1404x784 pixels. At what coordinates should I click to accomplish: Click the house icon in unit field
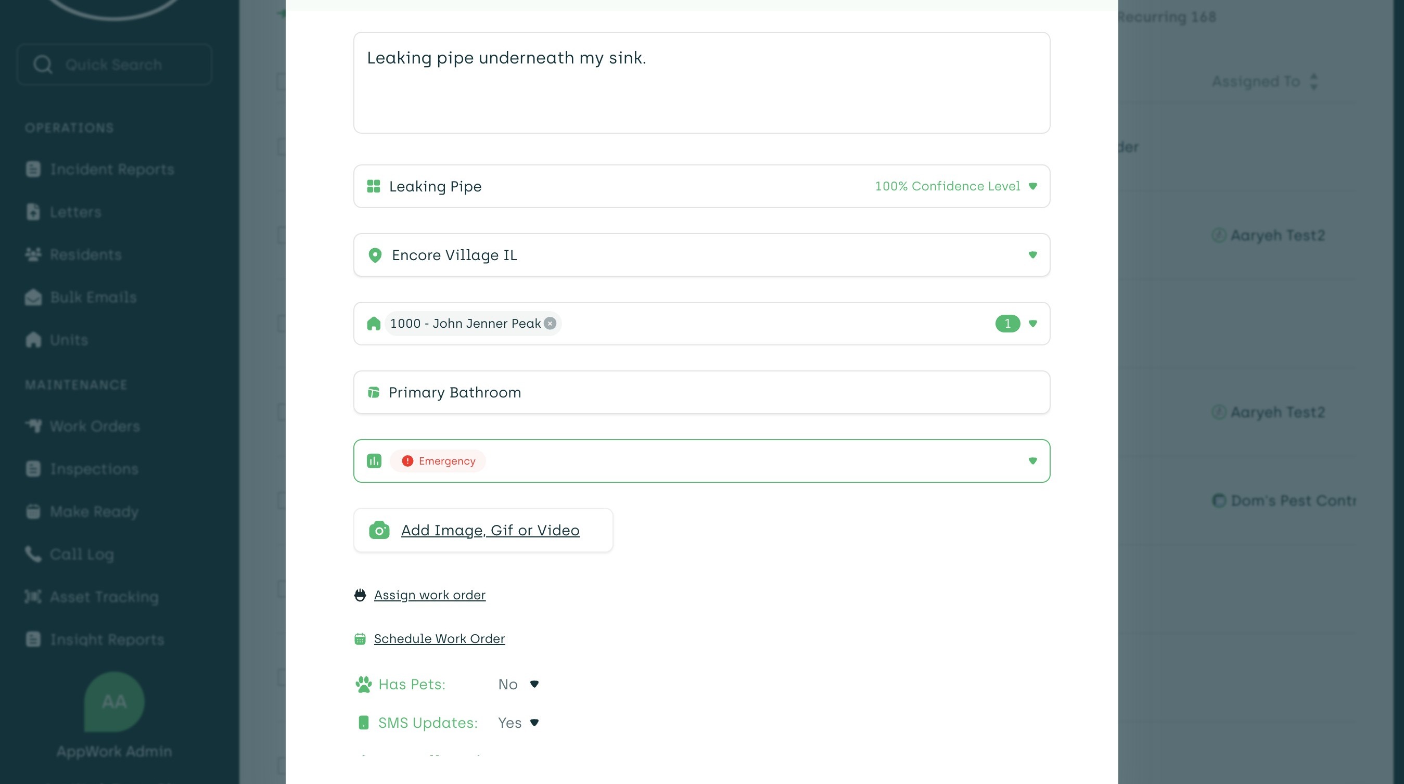point(374,324)
